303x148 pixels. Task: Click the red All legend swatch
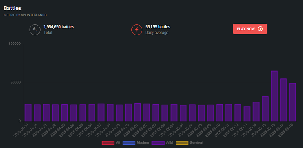(x=108, y=143)
